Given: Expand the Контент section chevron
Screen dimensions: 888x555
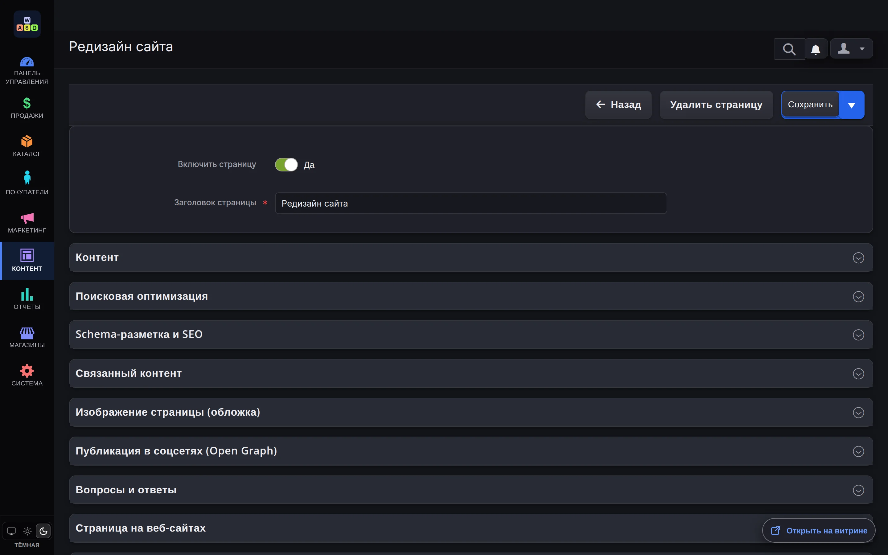Looking at the screenshot, I should (x=858, y=258).
